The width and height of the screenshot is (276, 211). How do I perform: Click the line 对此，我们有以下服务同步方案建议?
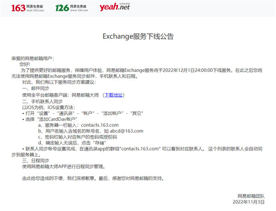[x=59, y=82]
